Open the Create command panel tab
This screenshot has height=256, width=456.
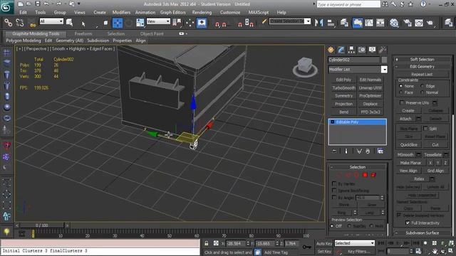click(x=331, y=50)
